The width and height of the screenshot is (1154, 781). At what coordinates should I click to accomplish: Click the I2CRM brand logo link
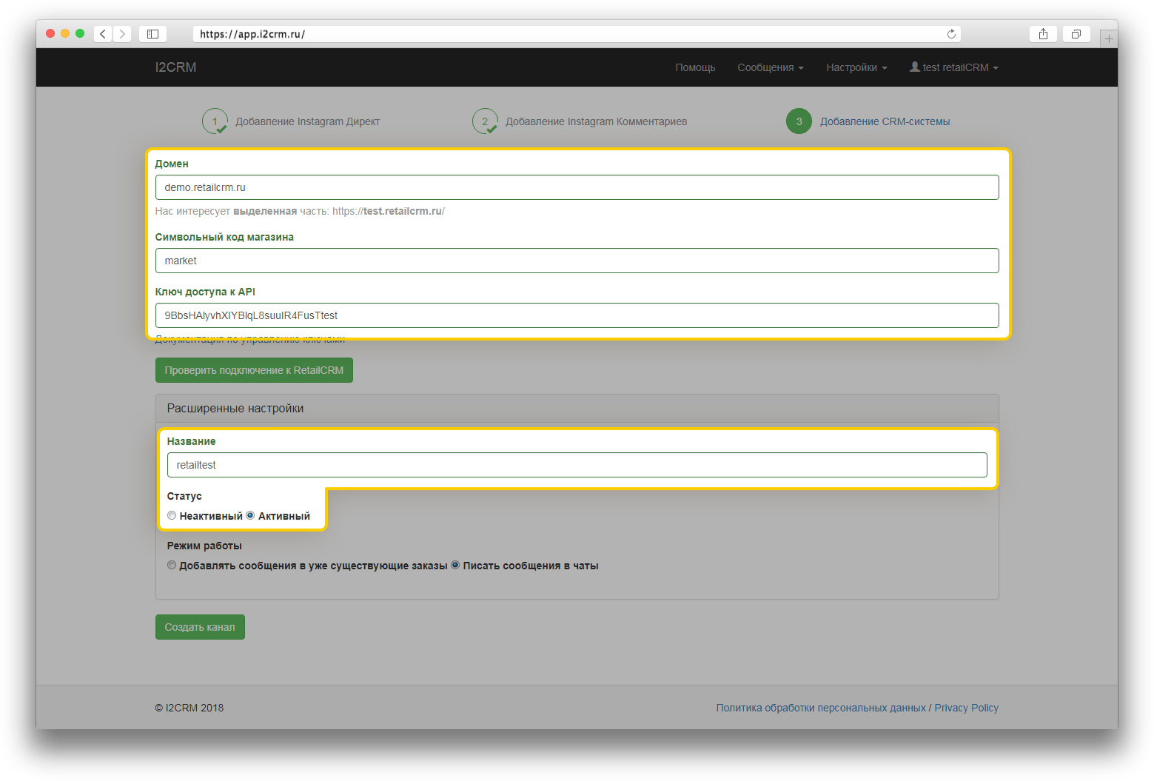click(x=175, y=67)
